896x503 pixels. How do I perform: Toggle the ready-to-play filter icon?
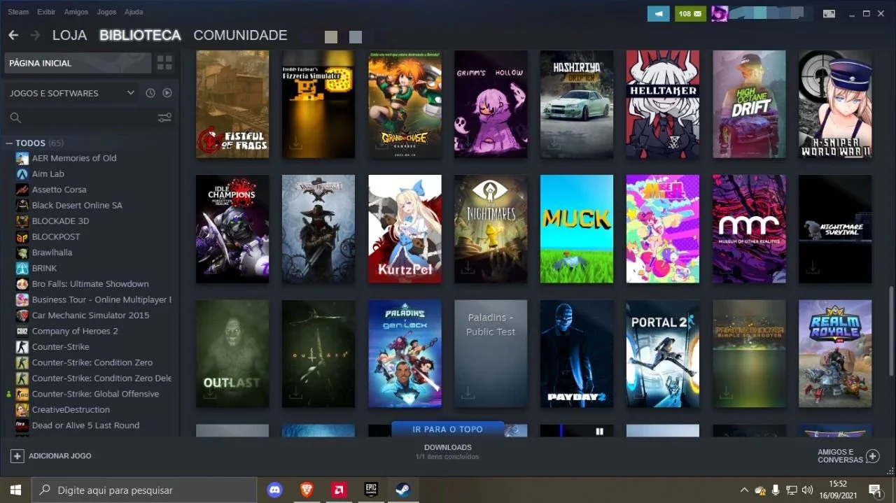pos(167,93)
